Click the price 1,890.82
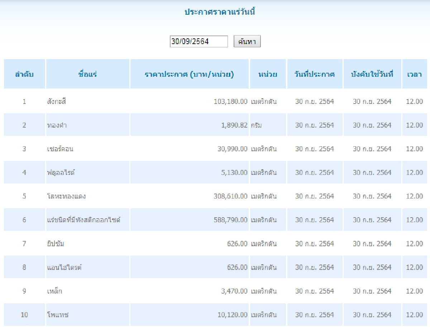The height and width of the screenshot is (333, 430). (x=234, y=125)
